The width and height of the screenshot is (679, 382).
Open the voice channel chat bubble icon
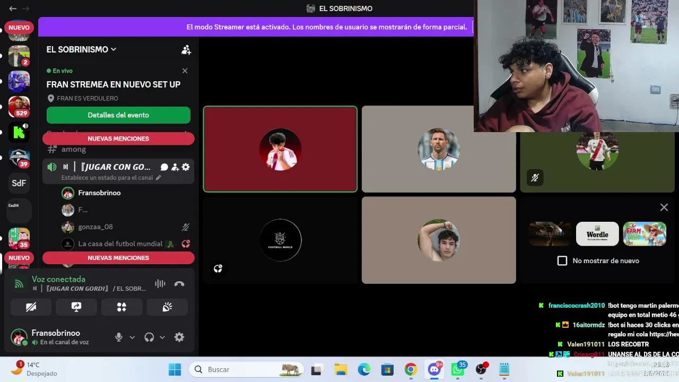(x=164, y=167)
